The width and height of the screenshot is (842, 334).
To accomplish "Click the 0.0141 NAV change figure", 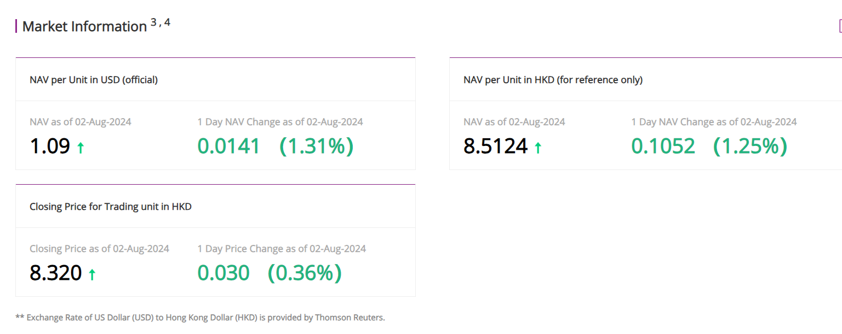I will [x=229, y=147].
